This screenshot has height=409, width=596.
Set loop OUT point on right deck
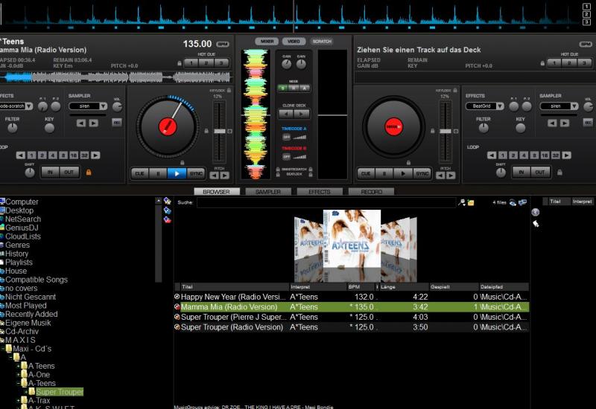(x=540, y=173)
